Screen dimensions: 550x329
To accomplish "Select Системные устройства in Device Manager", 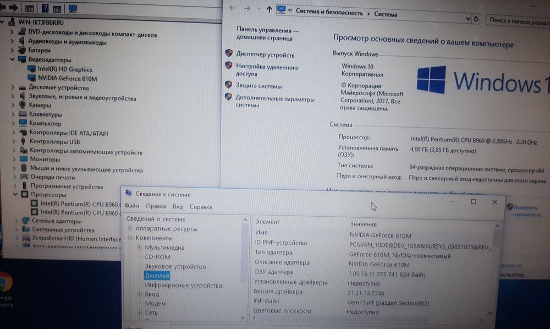I will pyautogui.click(x=63, y=230).
